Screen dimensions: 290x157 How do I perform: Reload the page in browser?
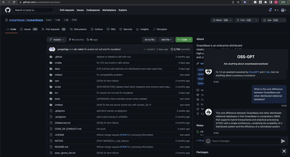[x=14, y=2]
